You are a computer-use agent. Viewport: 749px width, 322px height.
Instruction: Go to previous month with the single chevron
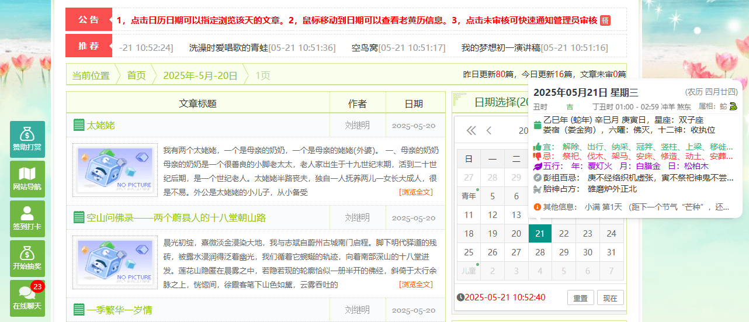pyautogui.click(x=489, y=130)
